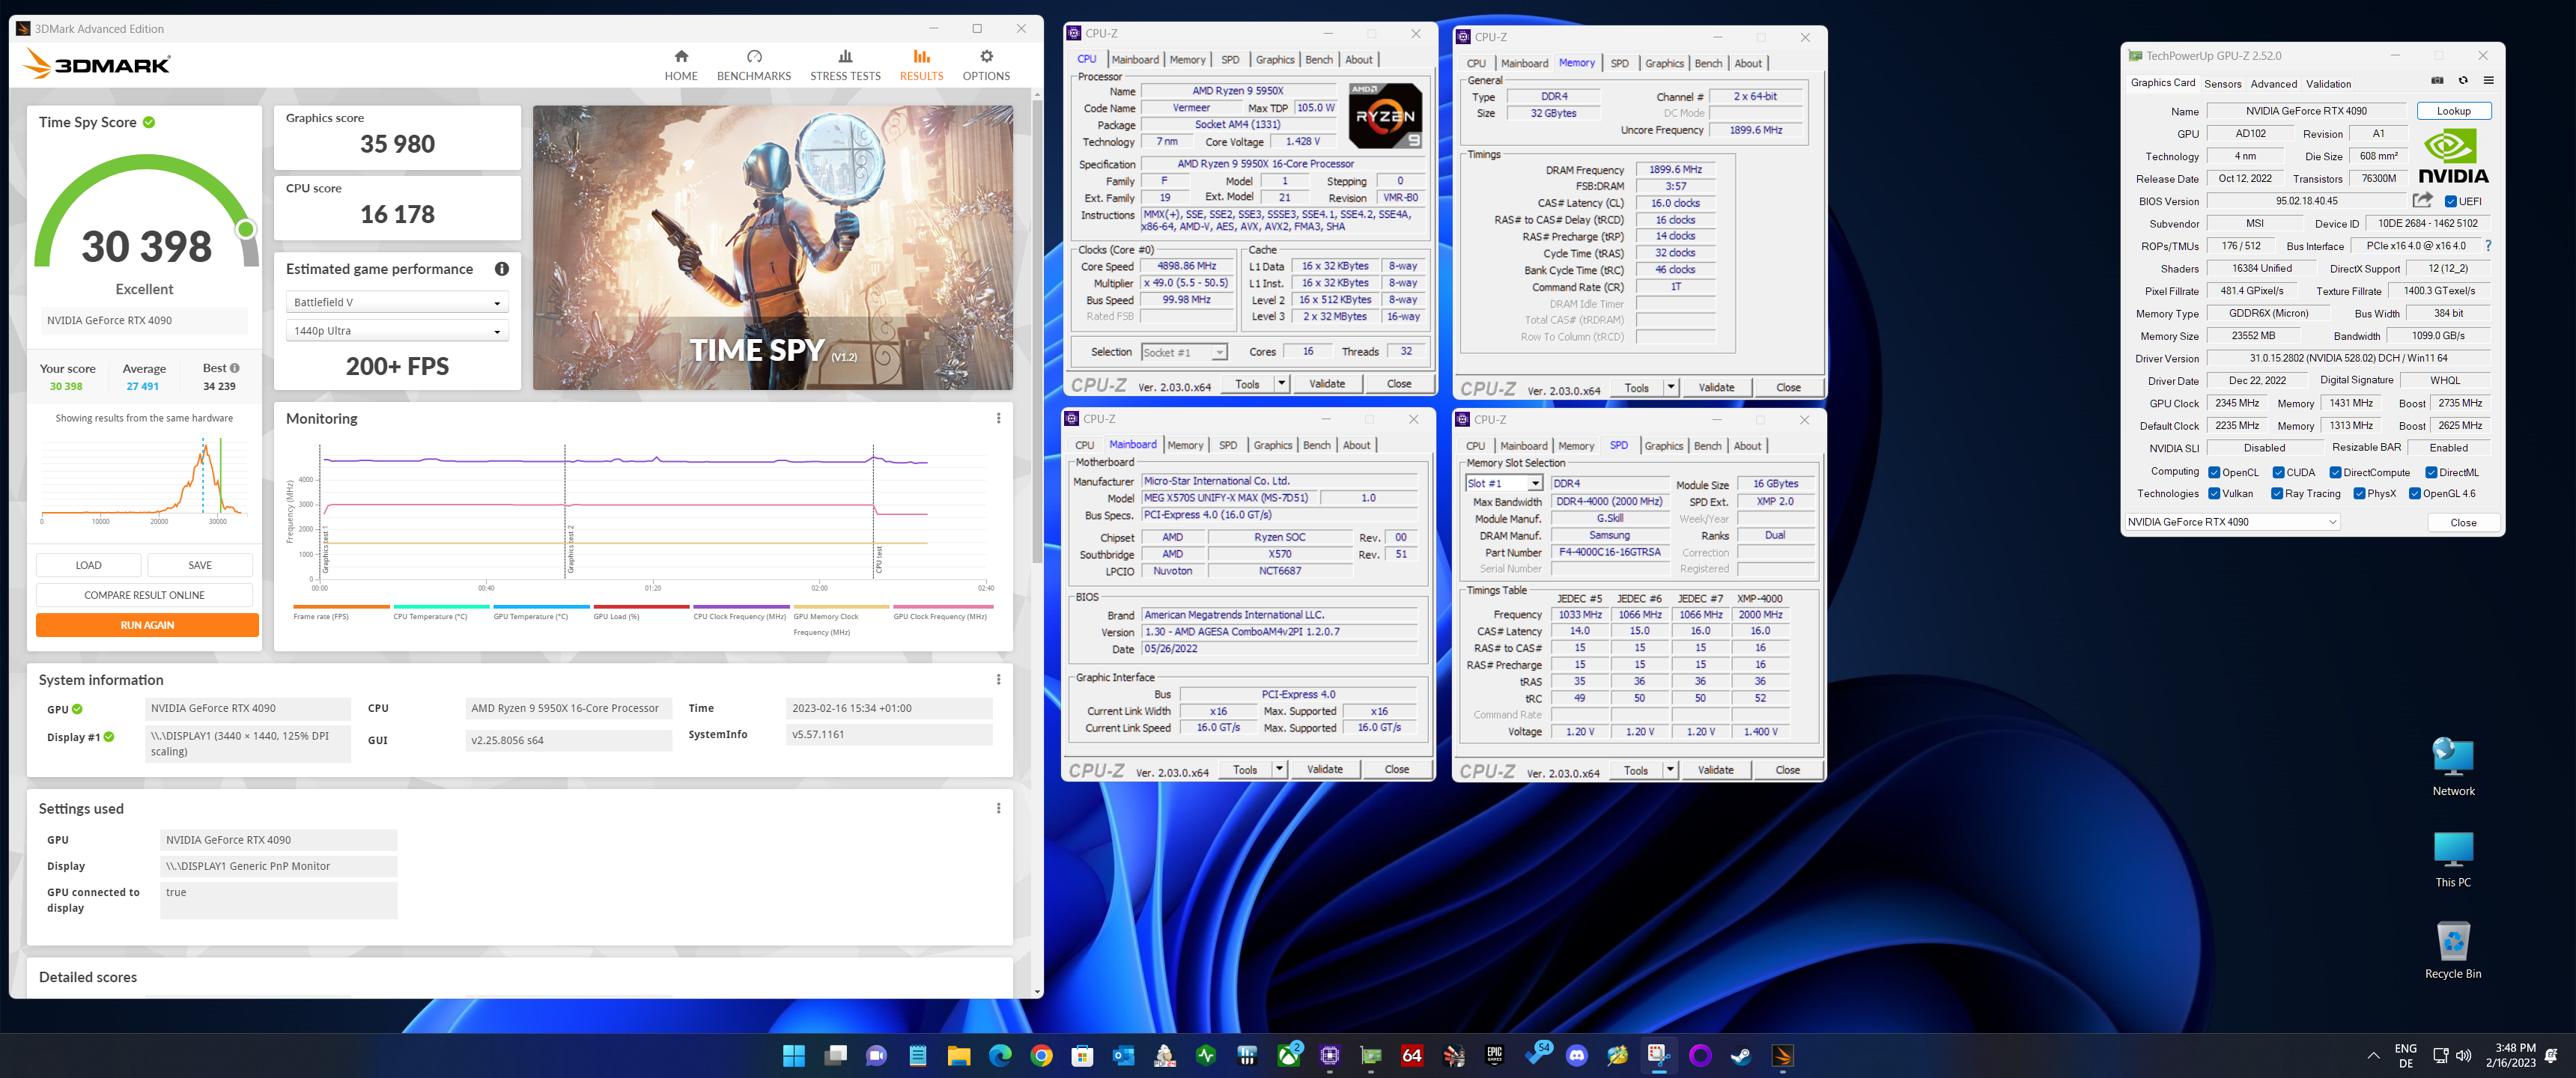Expand the Tools arrow in CPU-Z Mainboard window
The image size is (2576, 1078).
click(1279, 769)
